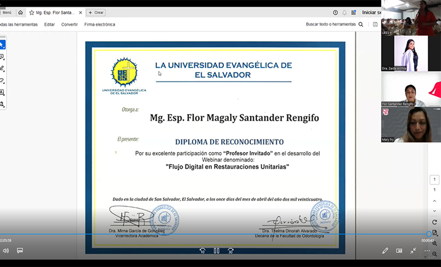Select Mary fry video thumbnail

tap(411, 125)
